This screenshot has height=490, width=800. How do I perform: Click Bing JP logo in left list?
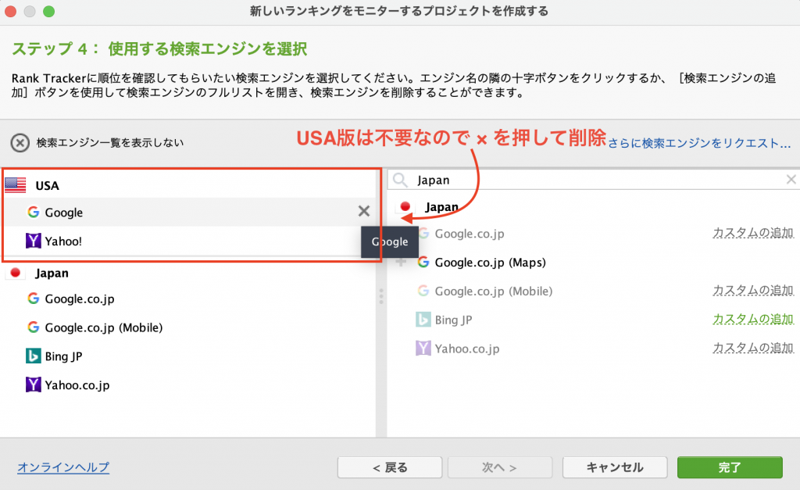coord(33,356)
